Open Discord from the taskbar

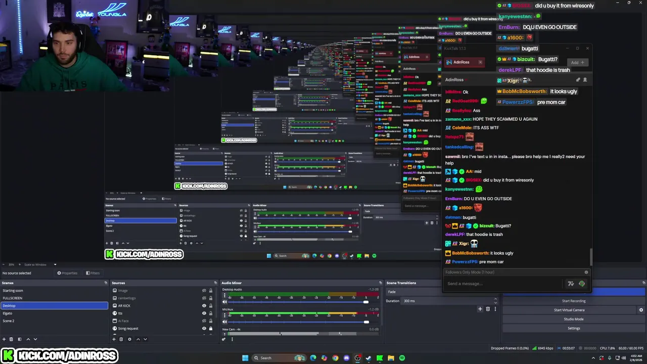pos(346,358)
